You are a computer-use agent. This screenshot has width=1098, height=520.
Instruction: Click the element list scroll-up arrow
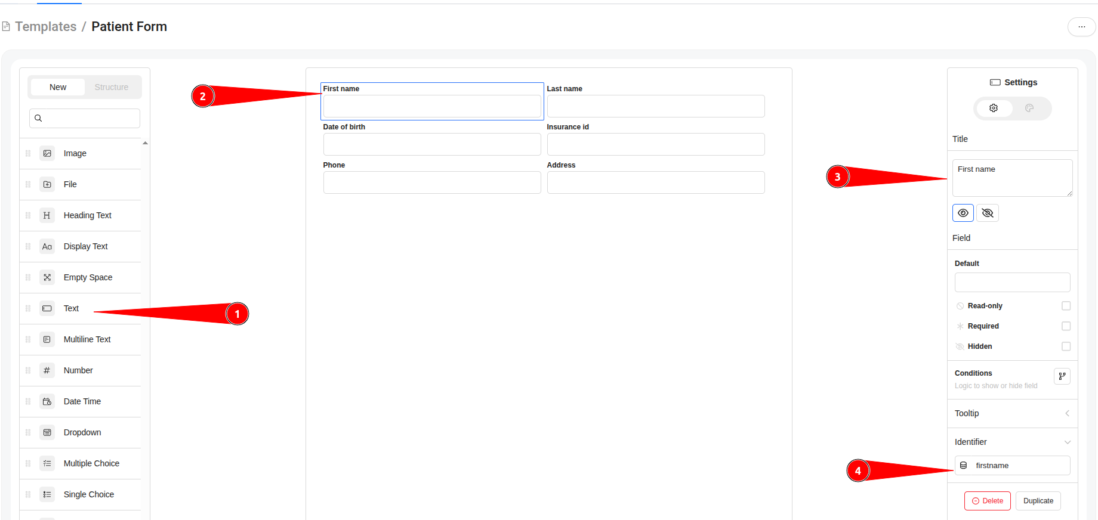click(x=145, y=143)
